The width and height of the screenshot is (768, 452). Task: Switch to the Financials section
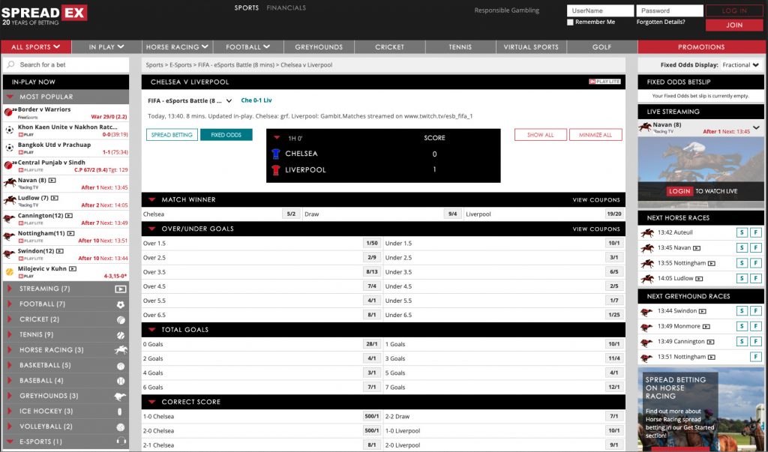[286, 8]
